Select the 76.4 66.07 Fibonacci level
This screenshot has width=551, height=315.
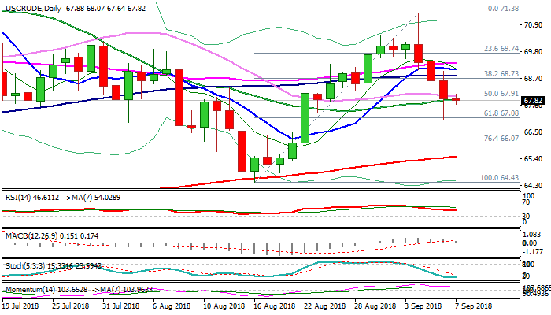pos(502,139)
